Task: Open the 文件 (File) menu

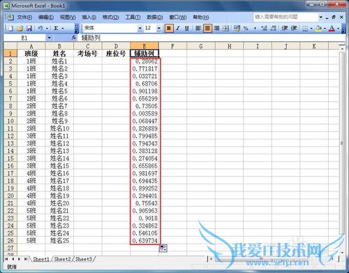Action: pos(24,17)
